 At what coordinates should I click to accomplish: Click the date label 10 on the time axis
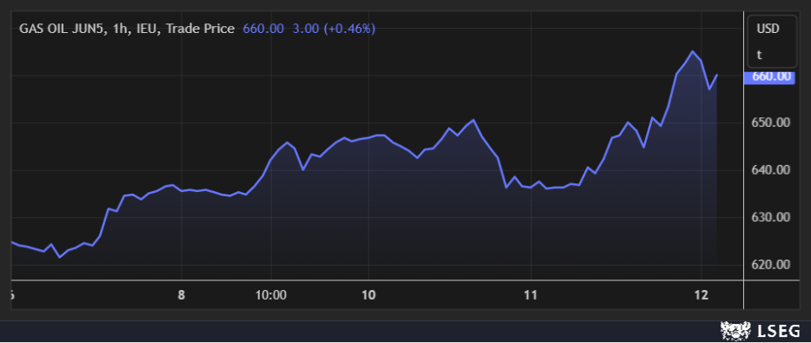coord(368,296)
